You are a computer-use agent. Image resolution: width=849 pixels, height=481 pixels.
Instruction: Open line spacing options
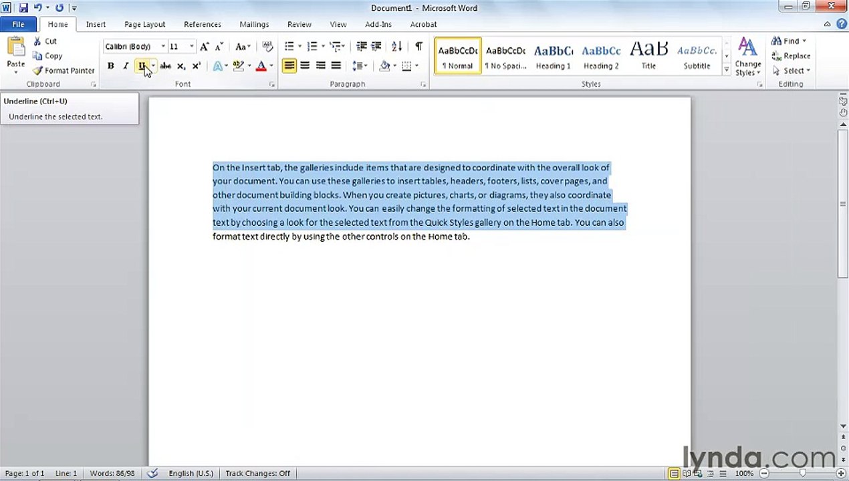(x=360, y=65)
